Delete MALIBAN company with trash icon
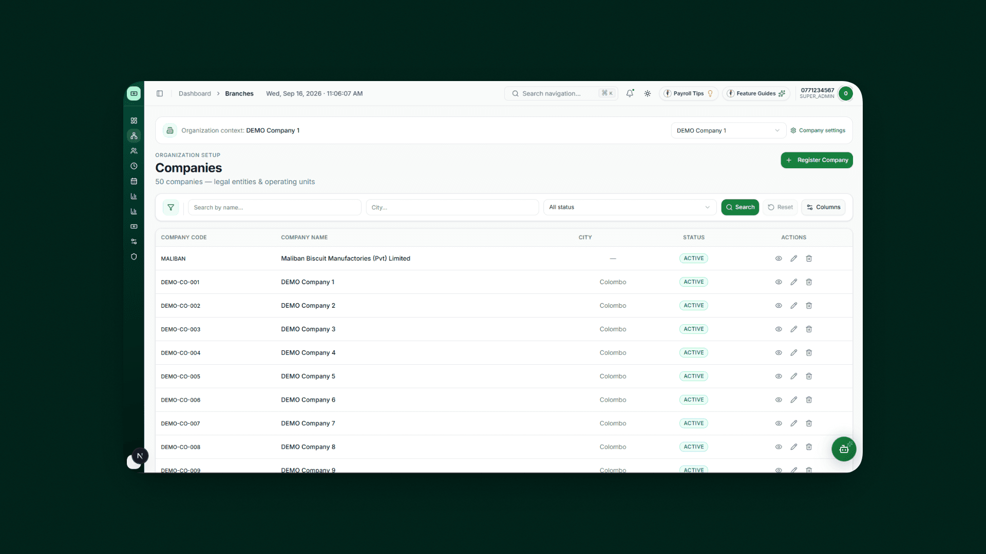986x554 pixels. point(809,259)
